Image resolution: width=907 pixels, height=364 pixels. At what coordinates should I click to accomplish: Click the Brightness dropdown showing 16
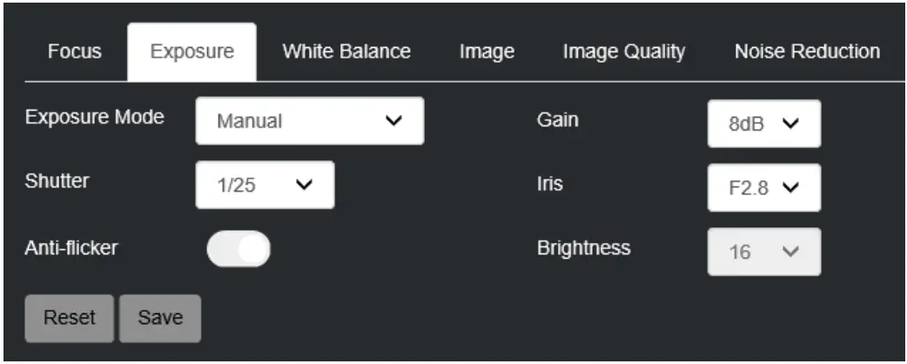click(x=763, y=251)
